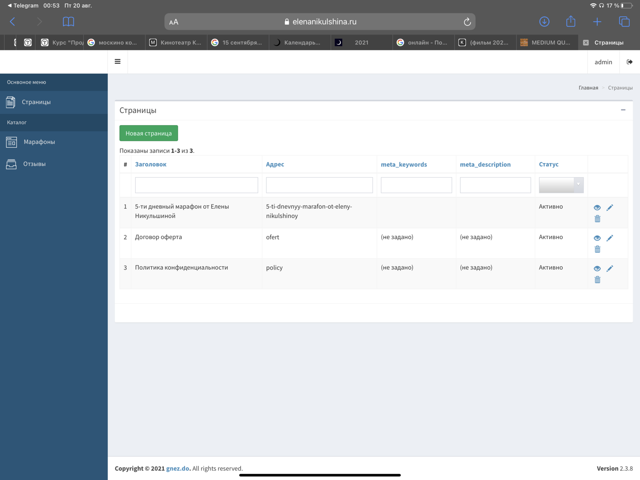Edit the 5-ти дневный марафон page
Screen dimensions: 640x480
click(610, 207)
